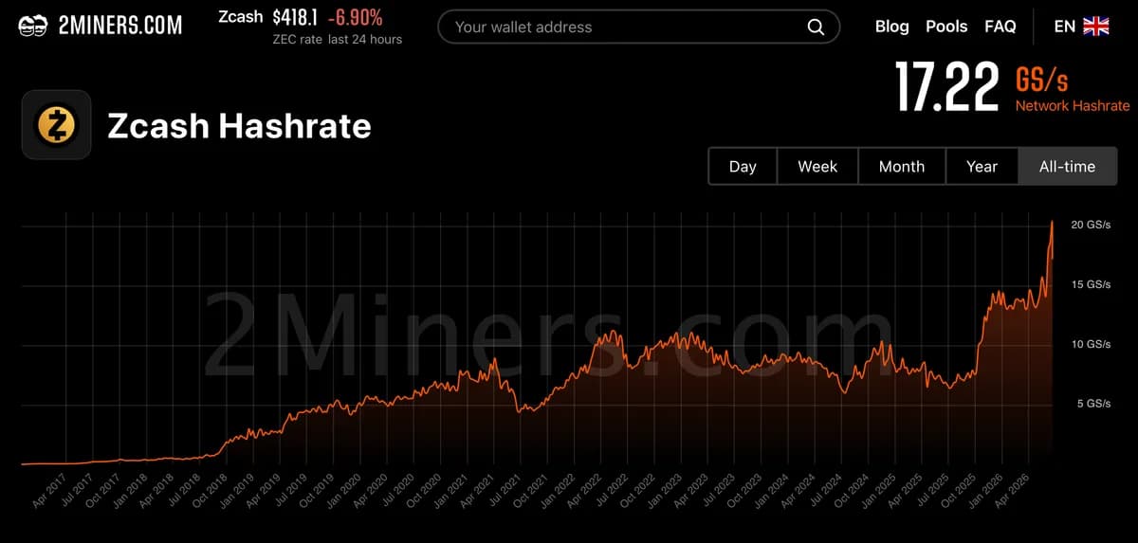Screen dimensions: 1138x543
Task: Click the Zcash price $418.1
Action: coord(295,17)
